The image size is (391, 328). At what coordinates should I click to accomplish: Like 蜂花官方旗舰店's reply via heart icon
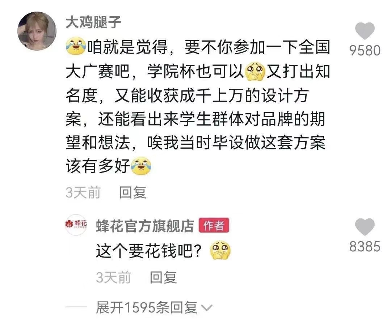(x=365, y=227)
